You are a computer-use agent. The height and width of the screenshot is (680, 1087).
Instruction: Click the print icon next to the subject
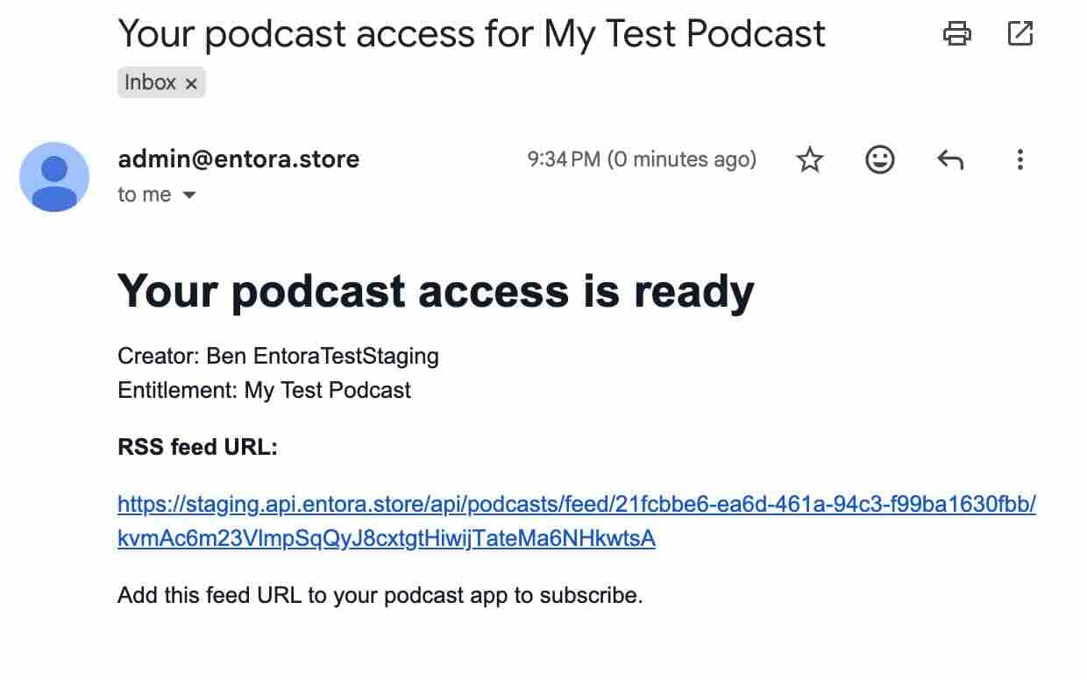tap(958, 34)
